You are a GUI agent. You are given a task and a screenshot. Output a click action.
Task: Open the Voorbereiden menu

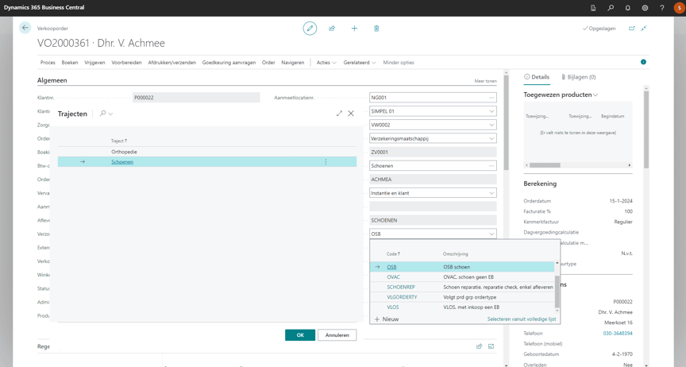point(126,63)
